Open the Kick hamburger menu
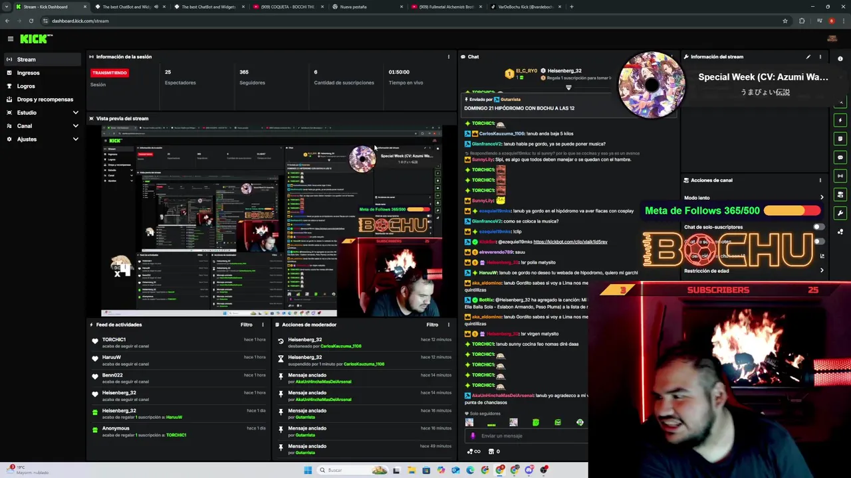The image size is (851, 478). (x=10, y=39)
